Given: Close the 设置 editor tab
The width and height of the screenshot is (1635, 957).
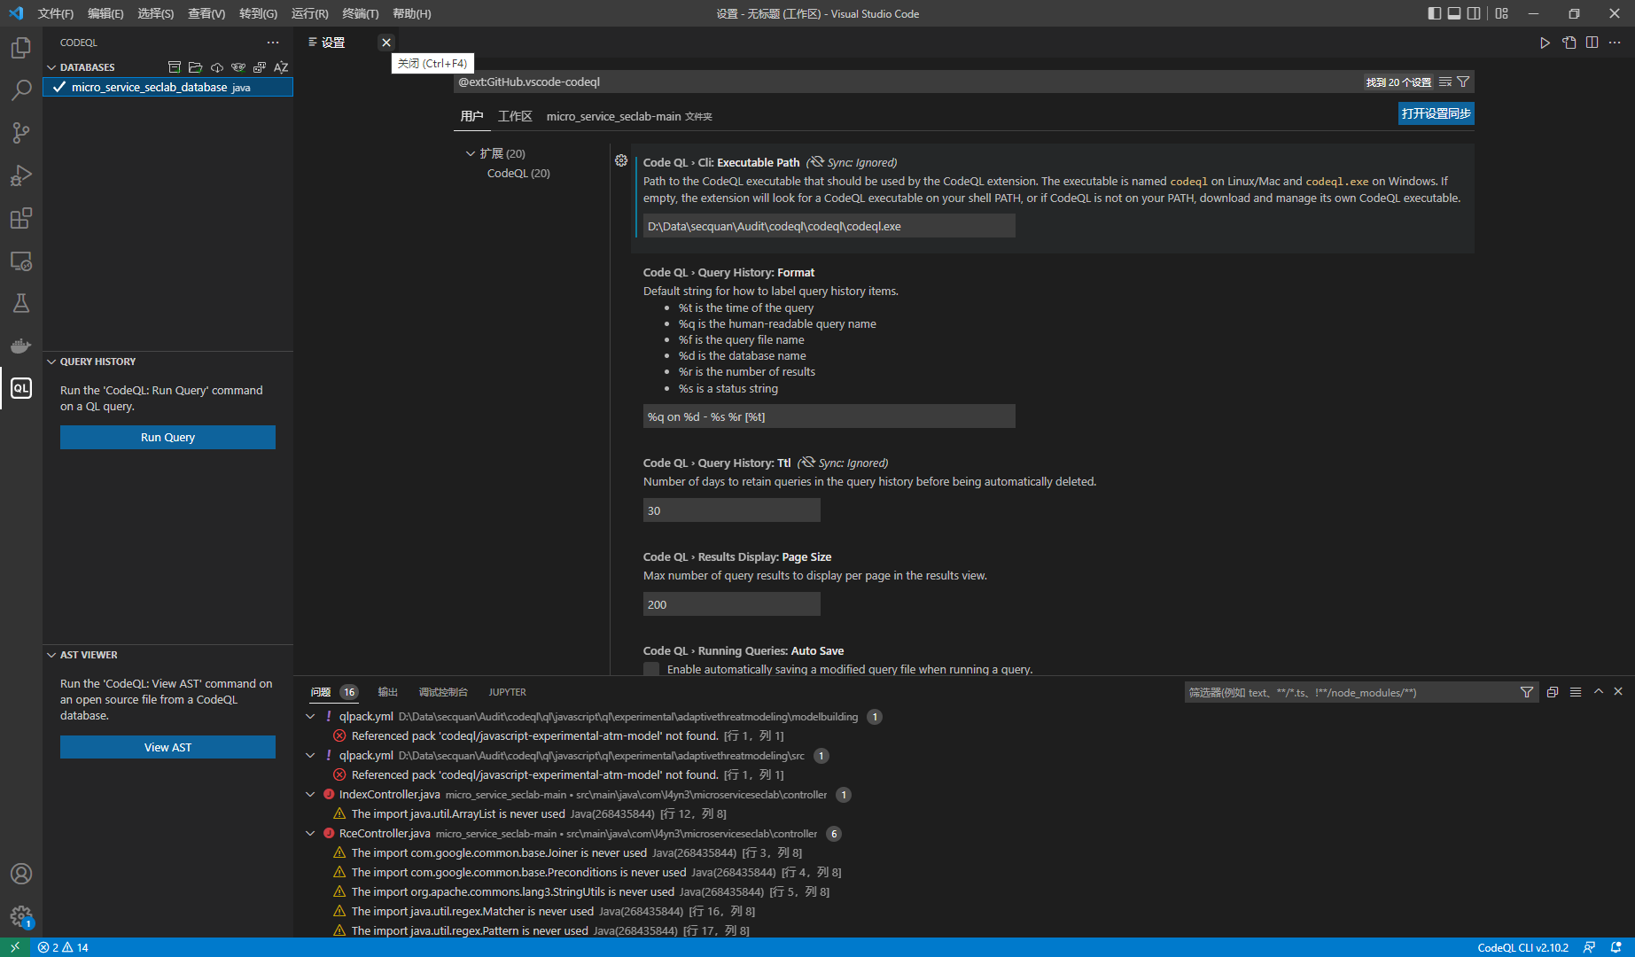Looking at the screenshot, I should tap(386, 43).
